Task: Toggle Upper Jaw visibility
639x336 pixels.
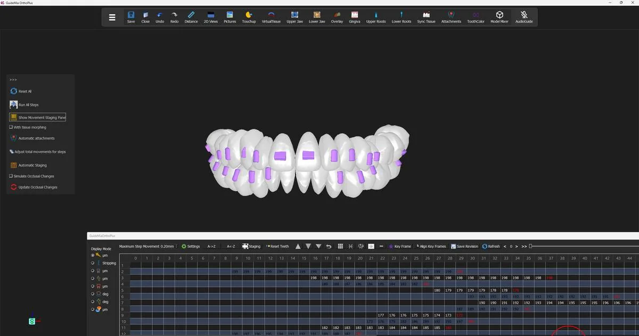Action: [295, 18]
